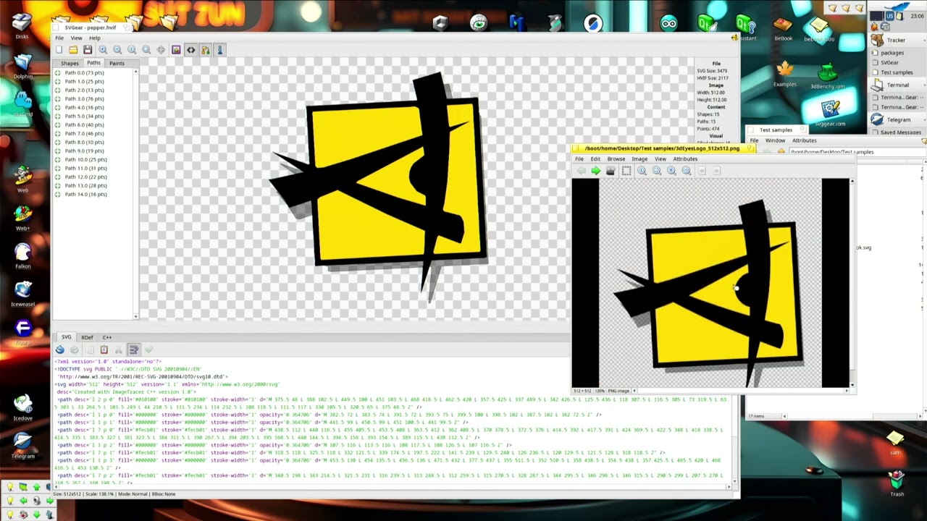The image size is (927, 521).
Task: Click Tracker entry in Deskbar
Action: tap(897, 41)
